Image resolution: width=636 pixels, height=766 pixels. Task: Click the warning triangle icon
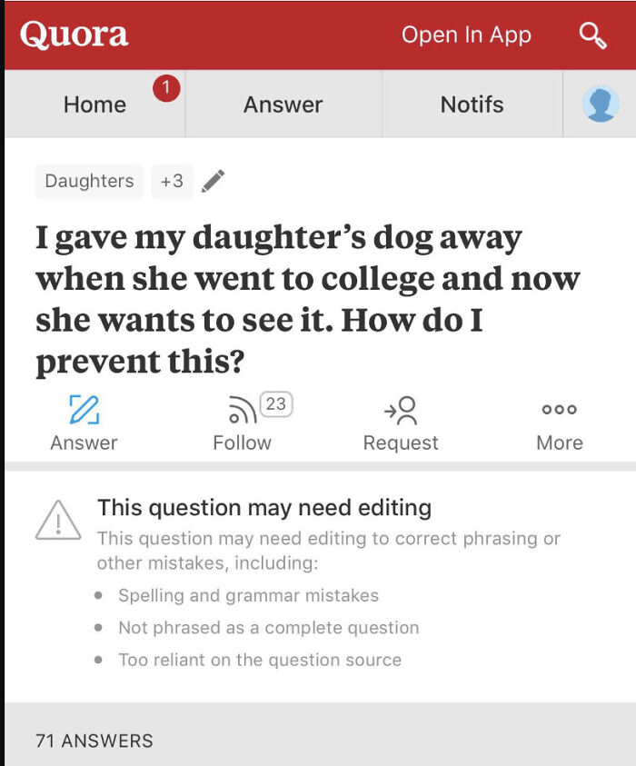click(x=58, y=521)
